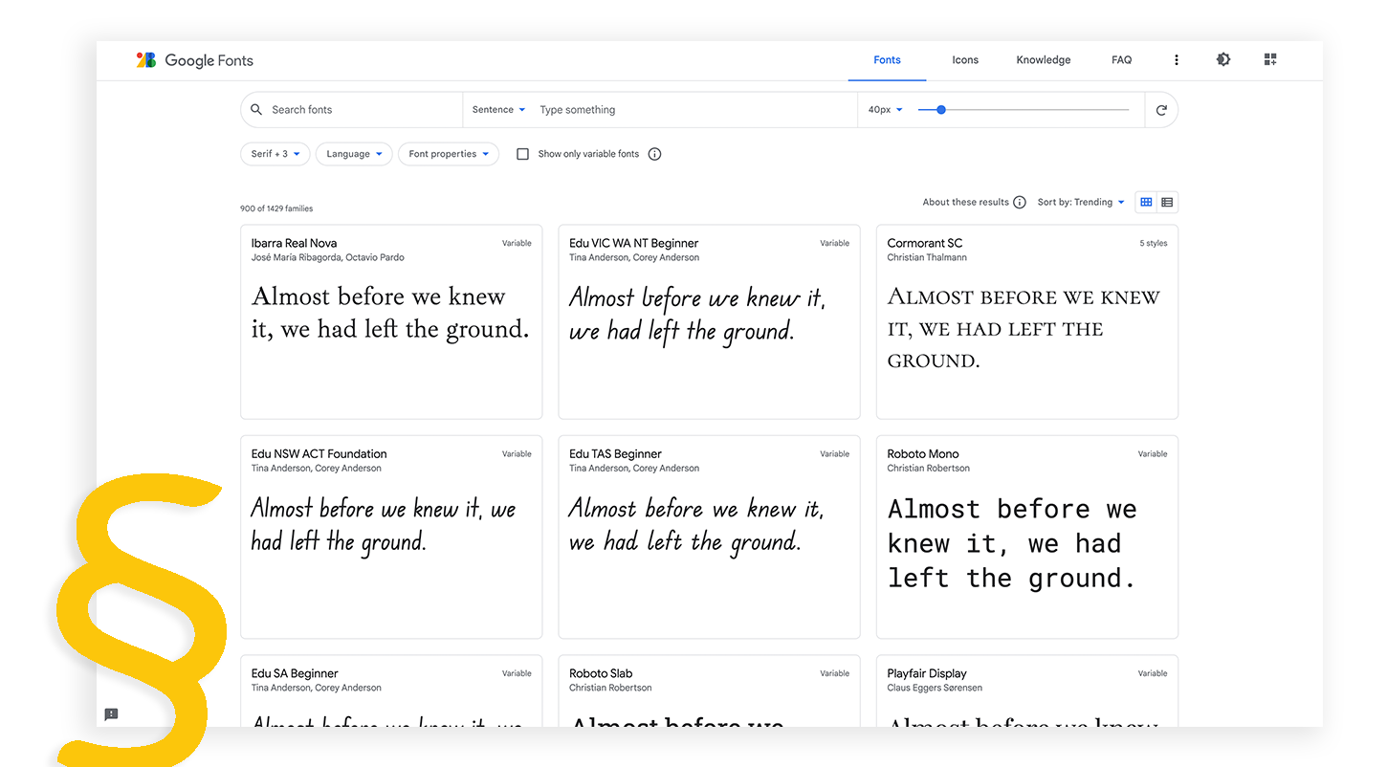This screenshot has height=767, width=1387.
Task: Toggle dark theme brightness icon
Action: pos(1223,59)
